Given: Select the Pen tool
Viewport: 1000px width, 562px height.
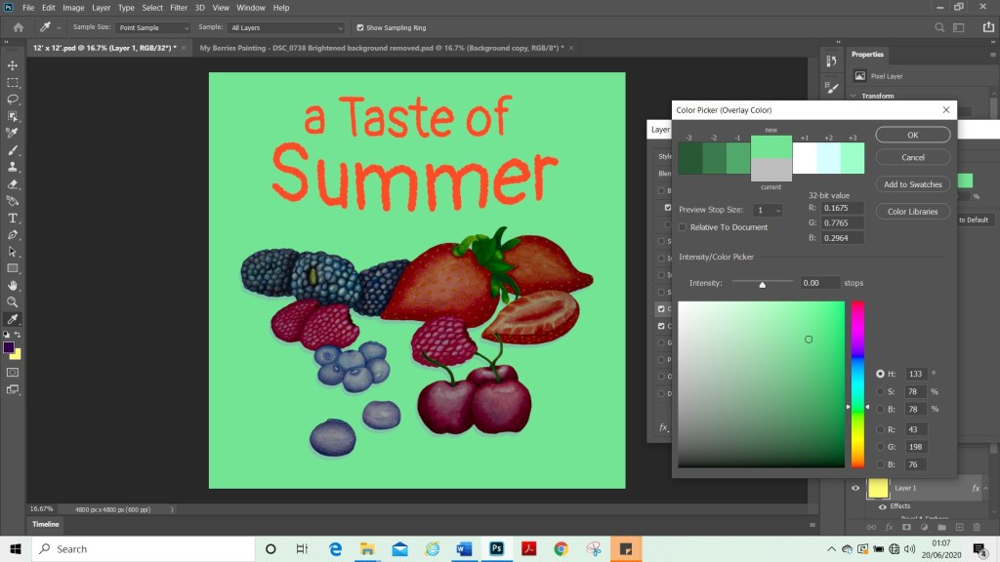Looking at the screenshot, I should coord(12,234).
